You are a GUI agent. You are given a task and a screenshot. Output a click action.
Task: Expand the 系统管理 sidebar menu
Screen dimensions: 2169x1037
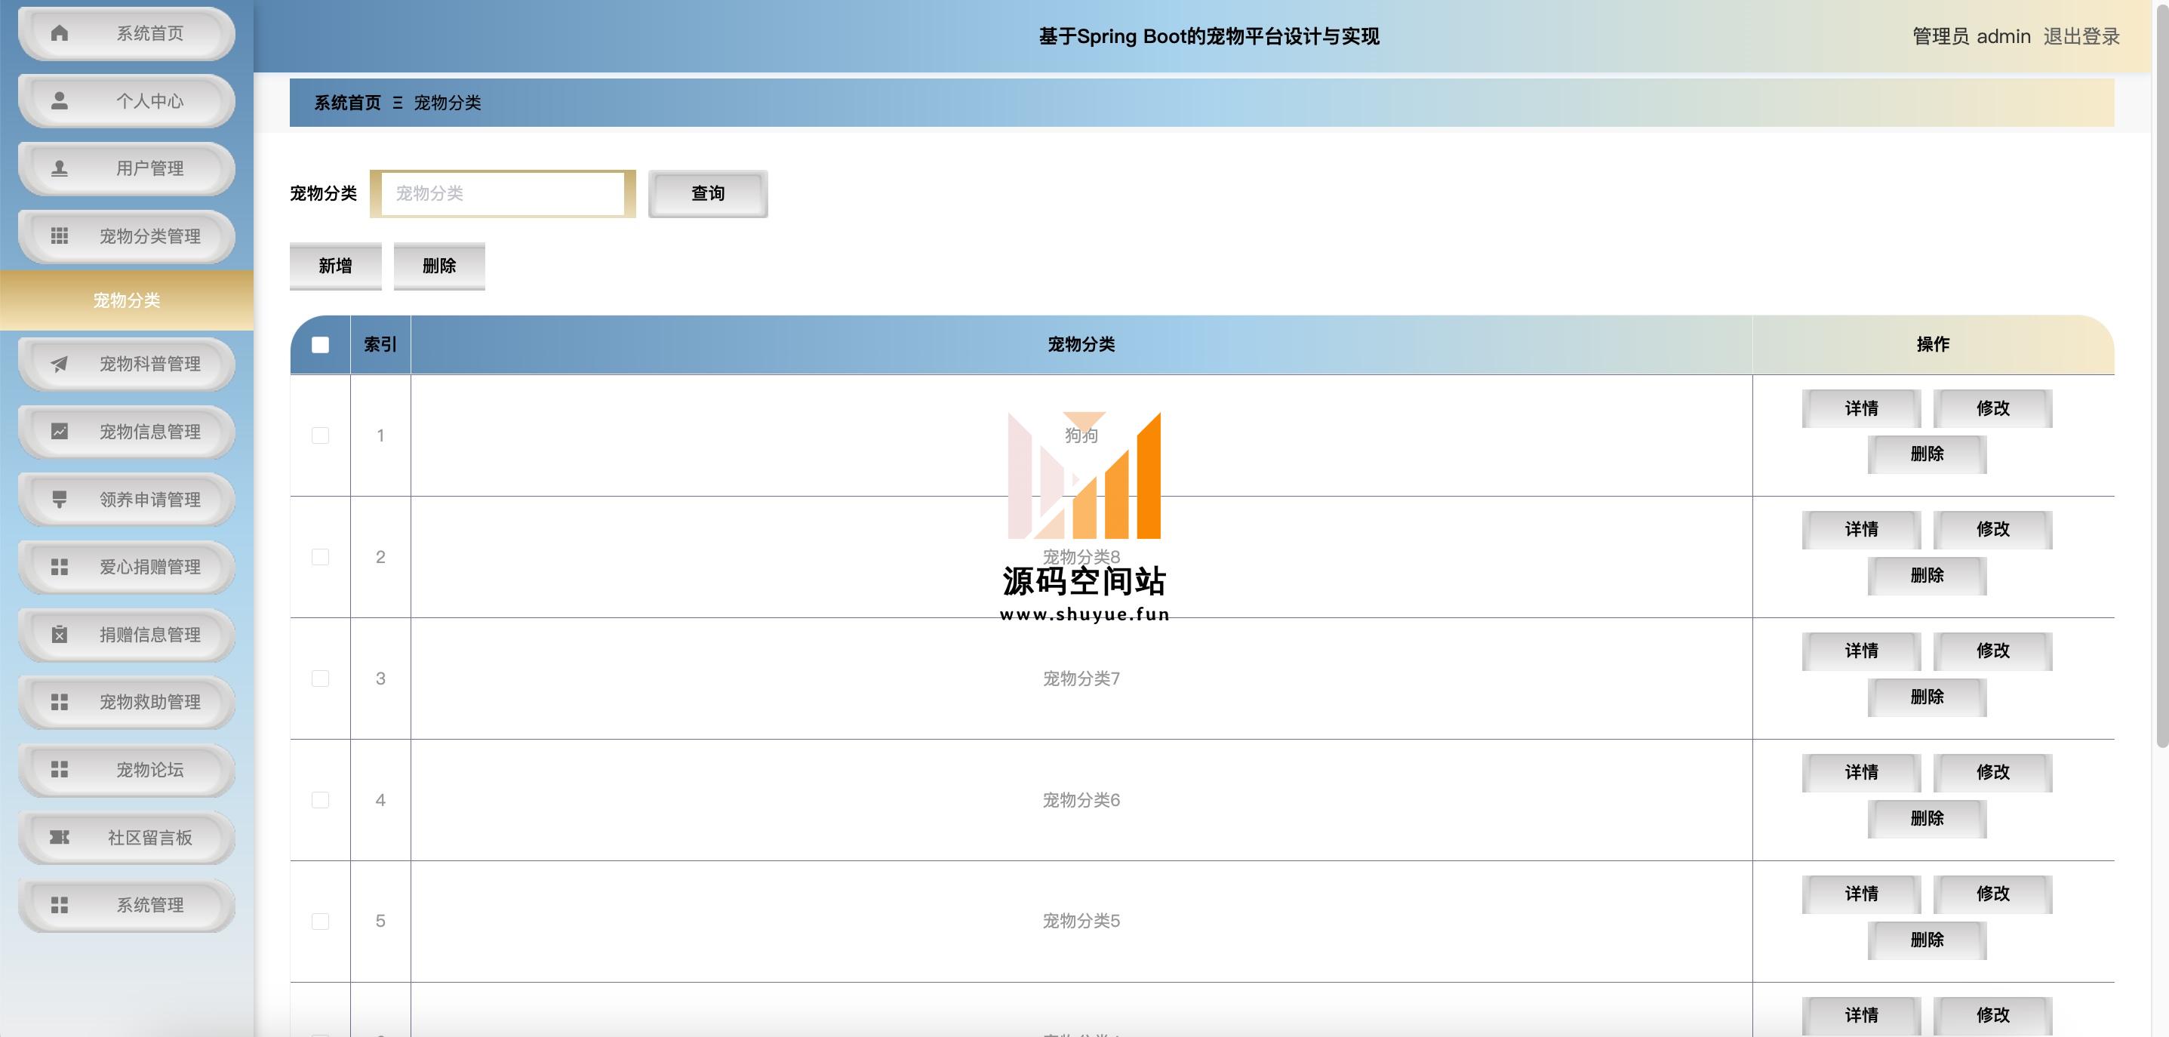(126, 906)
